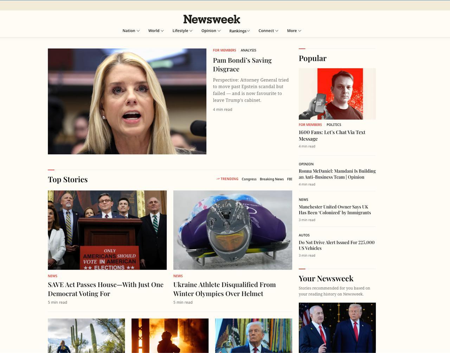This screenshot has height=353, width=450.
Task: Open the Pam Bondi's Saving Disgrace headline
Action: tap(242, 65)
